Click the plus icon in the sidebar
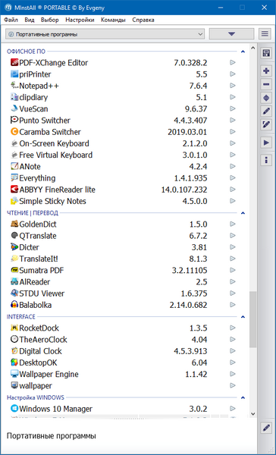Image resolution: width=276 pixels, height=455 pixels. pyautogui.click(x=266, y=71)
